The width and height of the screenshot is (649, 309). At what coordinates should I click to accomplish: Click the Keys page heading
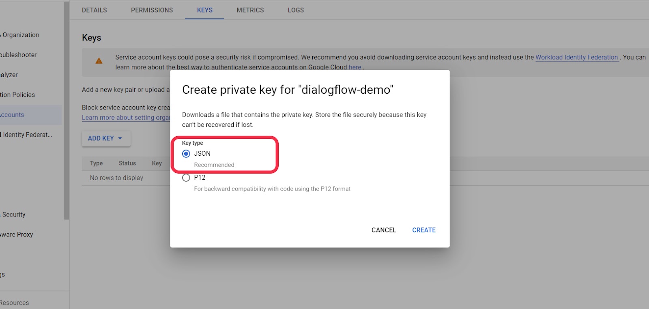[92, 38]
